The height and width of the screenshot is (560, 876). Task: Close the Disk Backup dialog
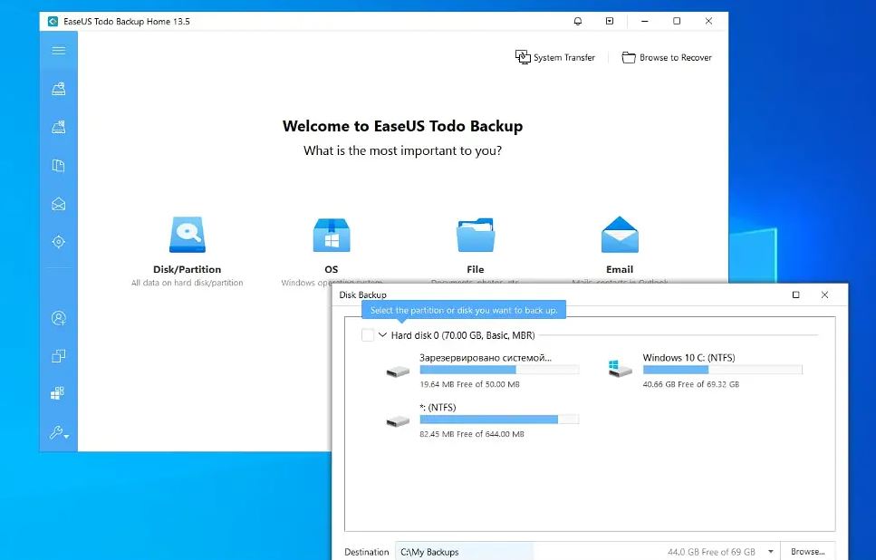824,294
